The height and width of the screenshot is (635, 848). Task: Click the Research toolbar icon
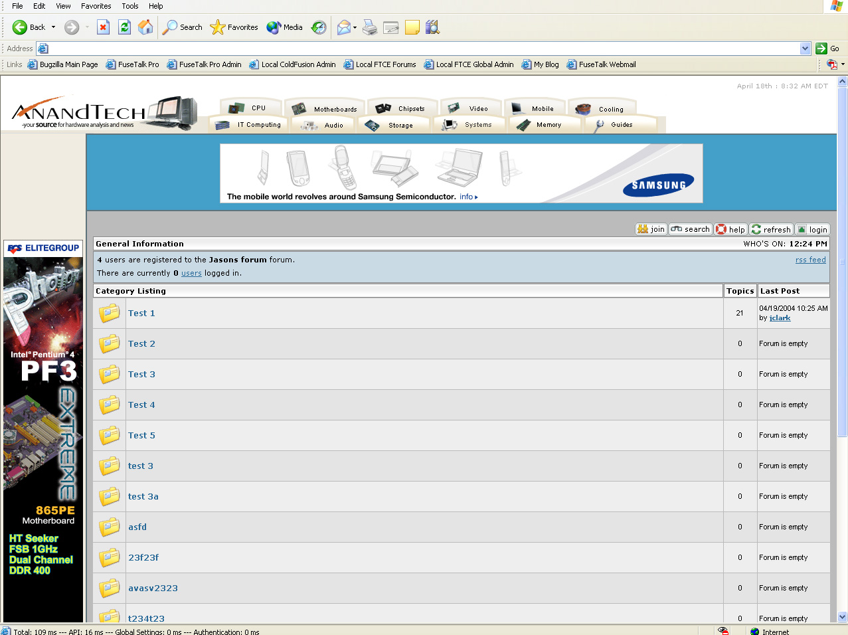[x=433, y=27]
